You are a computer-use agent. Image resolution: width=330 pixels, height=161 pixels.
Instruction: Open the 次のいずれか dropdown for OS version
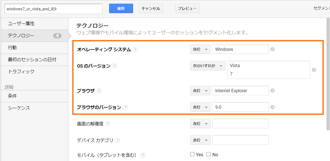[208, 66]
